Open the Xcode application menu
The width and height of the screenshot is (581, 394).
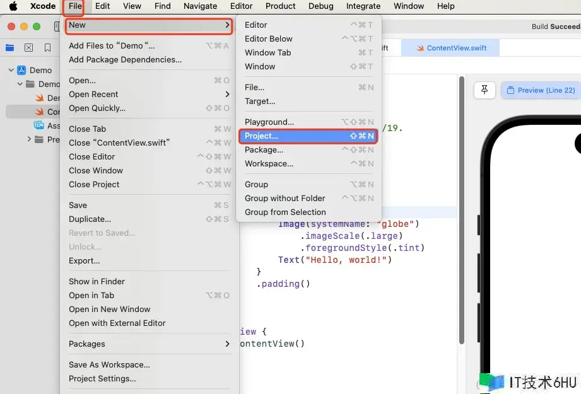[x=43, y=6]
